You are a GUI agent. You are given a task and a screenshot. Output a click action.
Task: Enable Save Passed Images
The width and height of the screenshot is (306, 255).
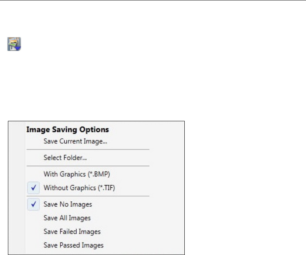coord(74,245)
